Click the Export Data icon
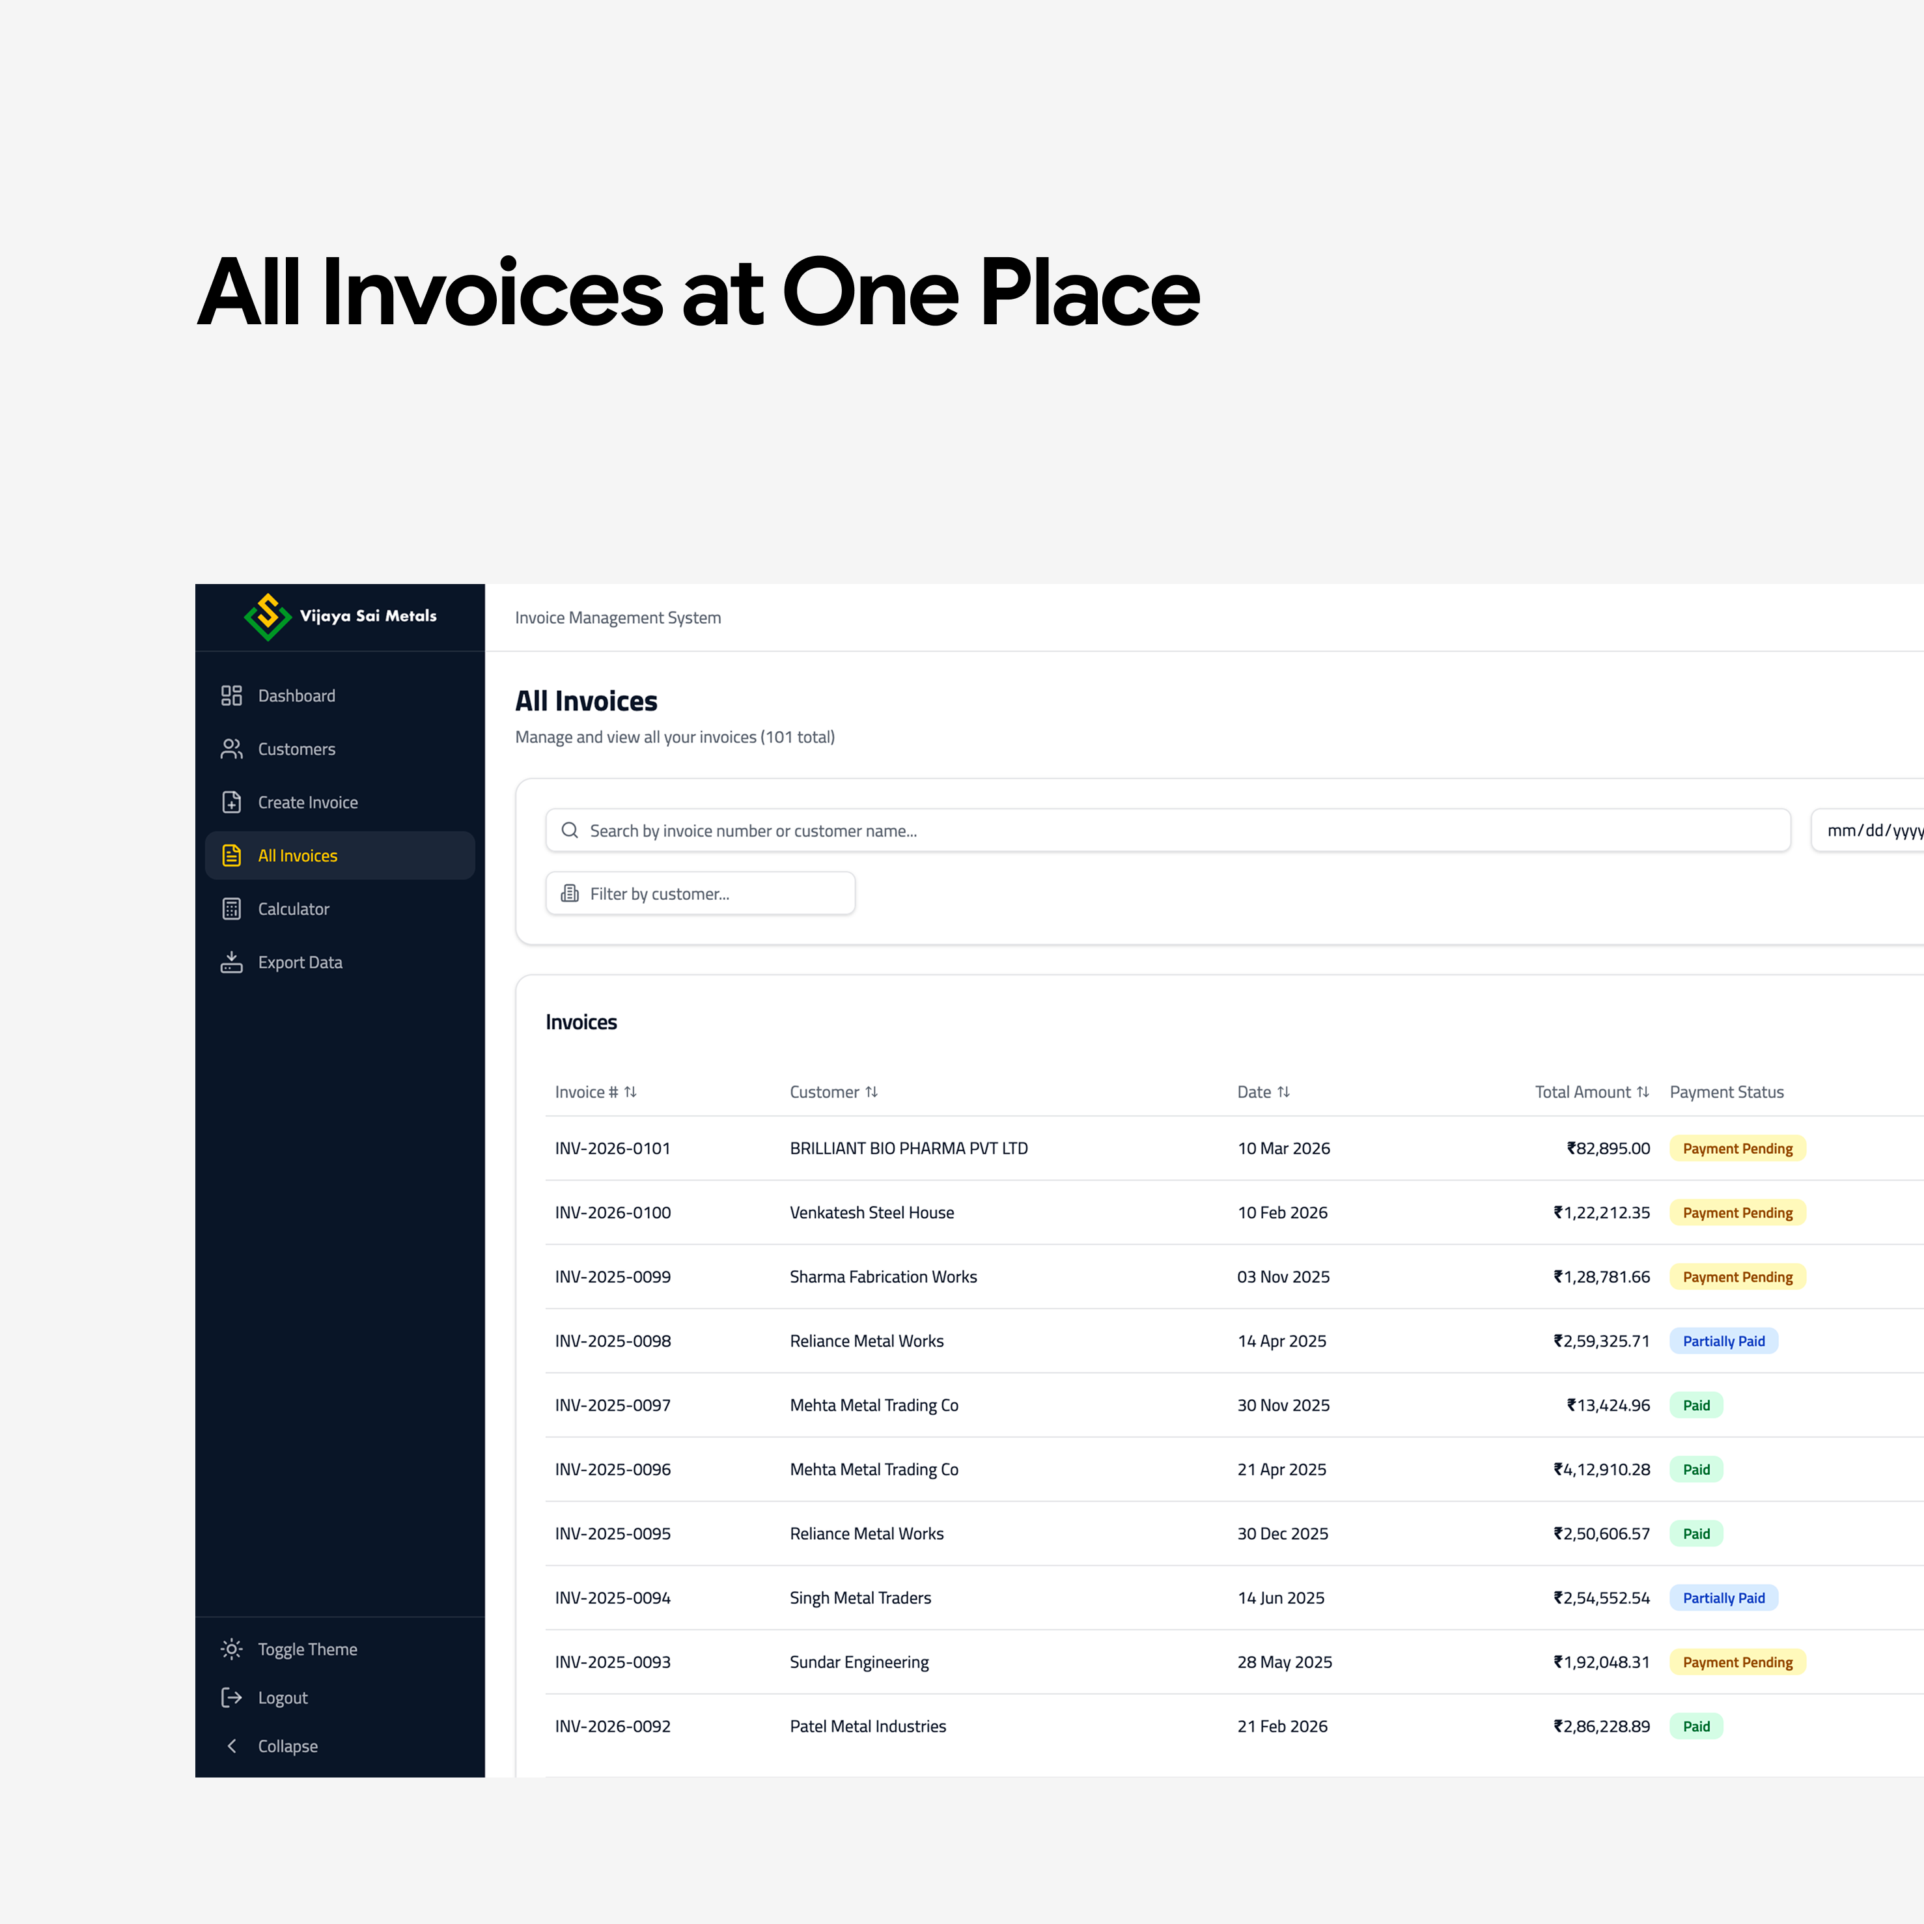Viewport: 1924px width, 1924px height. pos(232,962)
